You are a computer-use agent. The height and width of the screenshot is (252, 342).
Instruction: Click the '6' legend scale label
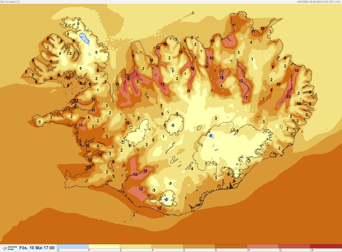[184, 250]
